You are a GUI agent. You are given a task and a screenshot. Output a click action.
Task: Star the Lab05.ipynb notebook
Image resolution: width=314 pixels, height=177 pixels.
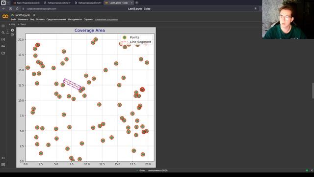[x=34, y=15]
